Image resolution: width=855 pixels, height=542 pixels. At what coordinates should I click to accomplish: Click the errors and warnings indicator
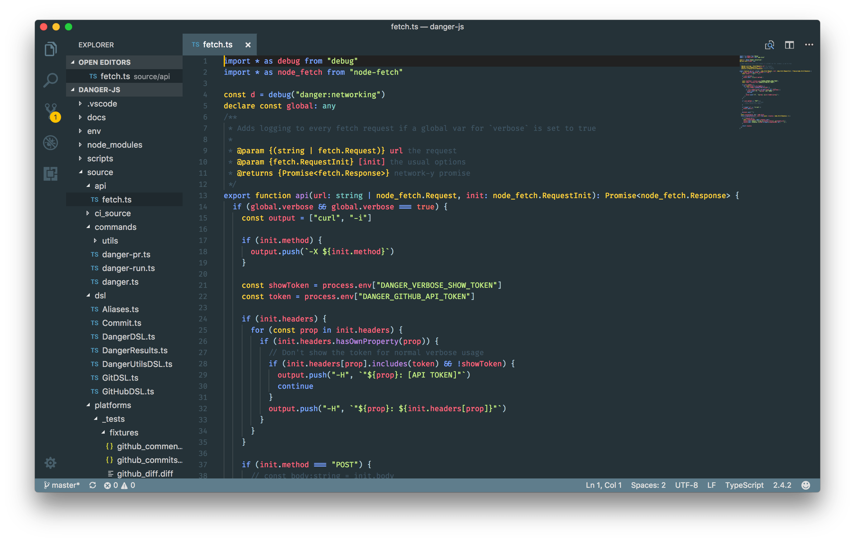tap(119, 485)
